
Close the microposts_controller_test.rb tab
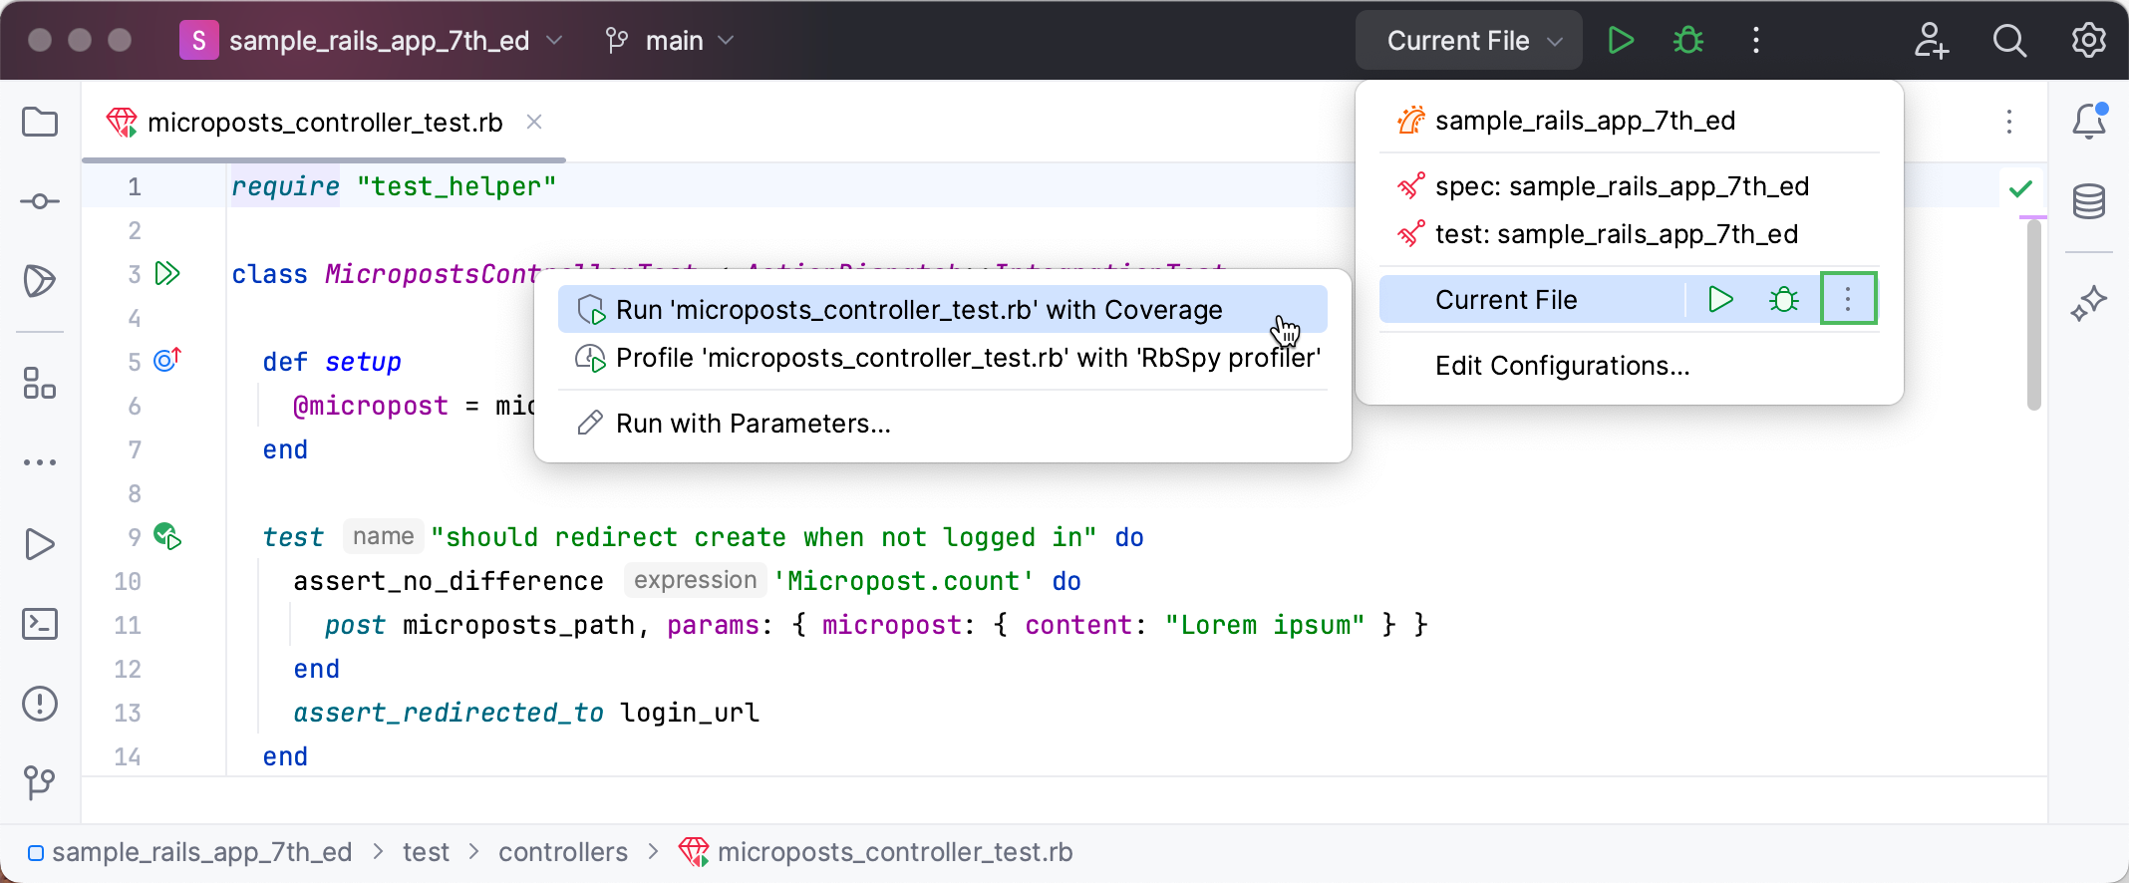534,122
